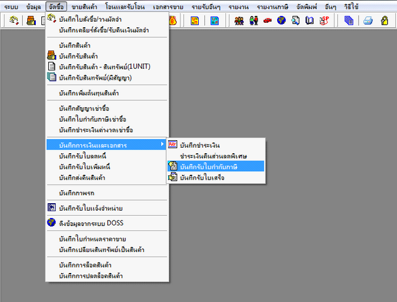
Task: Click the SP icon in the toolbar
Action: [x=325, y=20]
